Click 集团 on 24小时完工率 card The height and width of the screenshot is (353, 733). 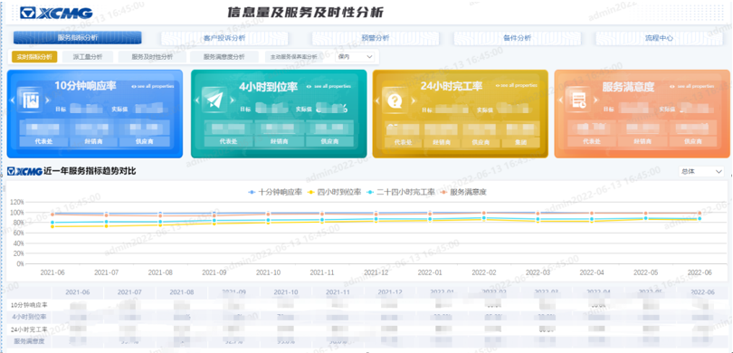pyautogui.click(x=520, y=143)
